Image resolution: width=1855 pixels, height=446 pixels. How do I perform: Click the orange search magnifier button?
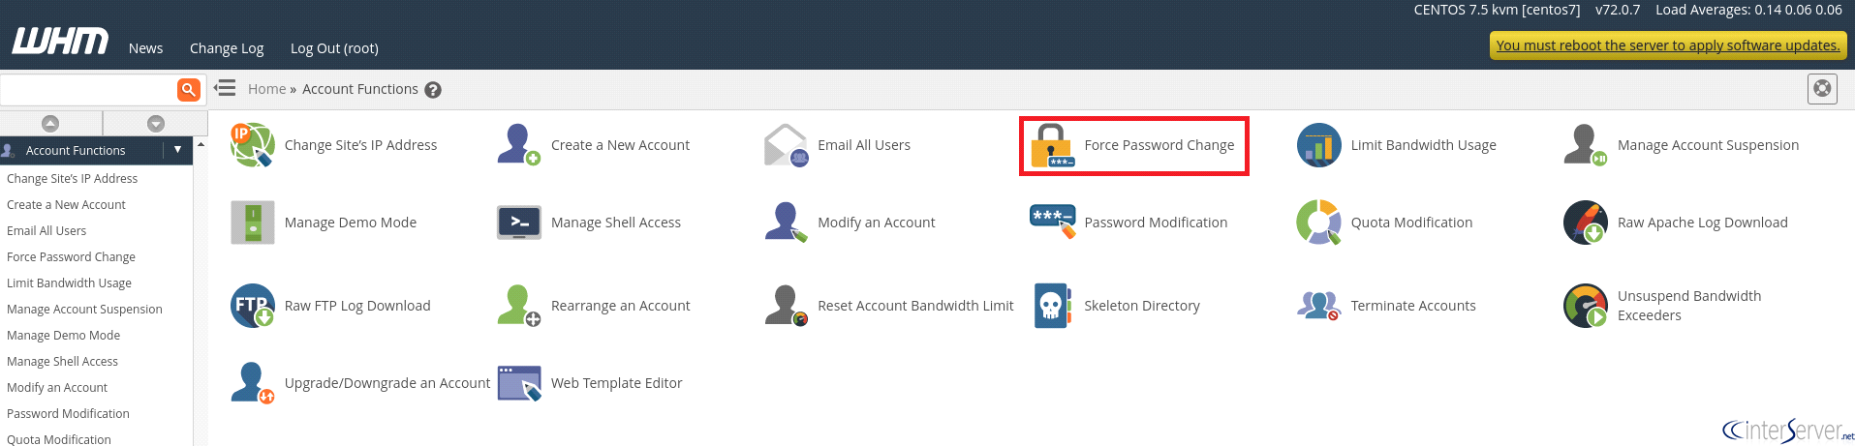189,89
